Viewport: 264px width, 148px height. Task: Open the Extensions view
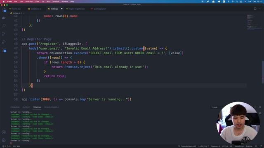tap(4, 50)
